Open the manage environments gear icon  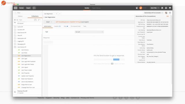coord(170,13)
